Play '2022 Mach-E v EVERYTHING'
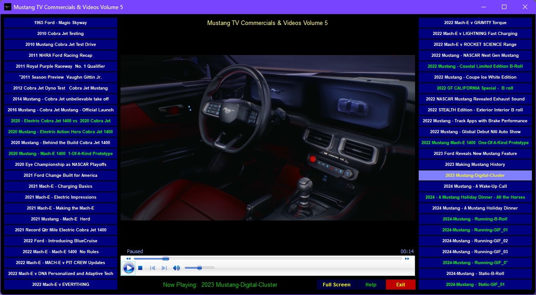536x295 pixels. (60, 285)
